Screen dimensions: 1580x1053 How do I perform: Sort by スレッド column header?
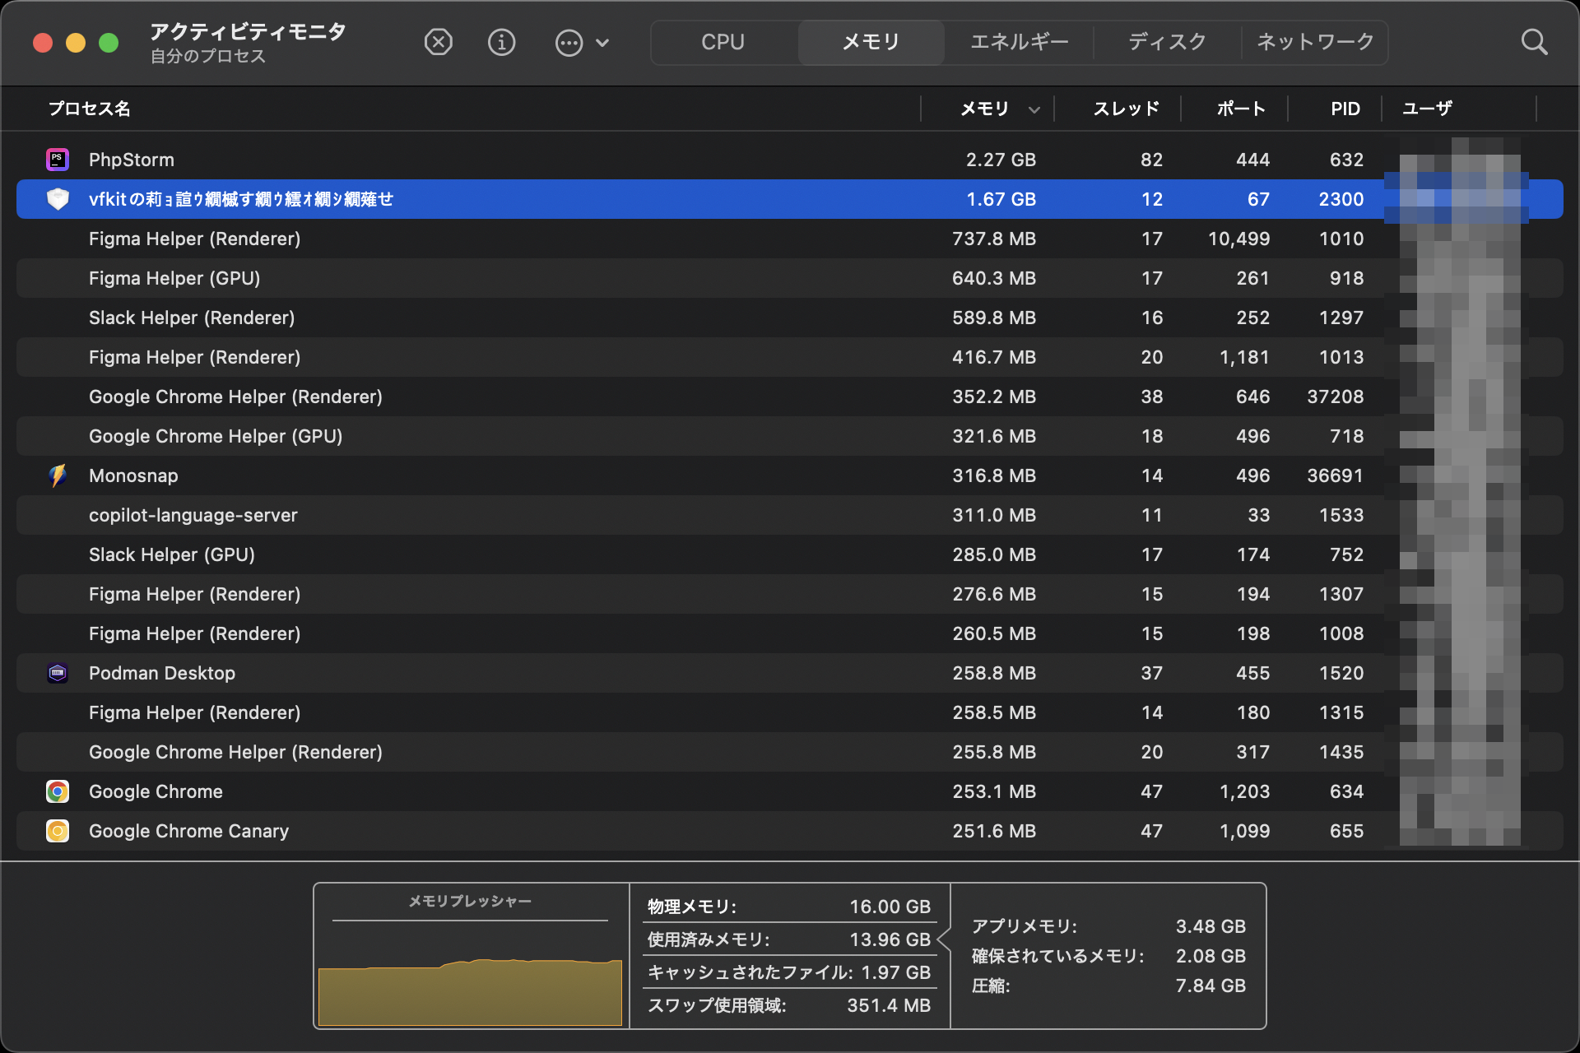[1126, 109]
